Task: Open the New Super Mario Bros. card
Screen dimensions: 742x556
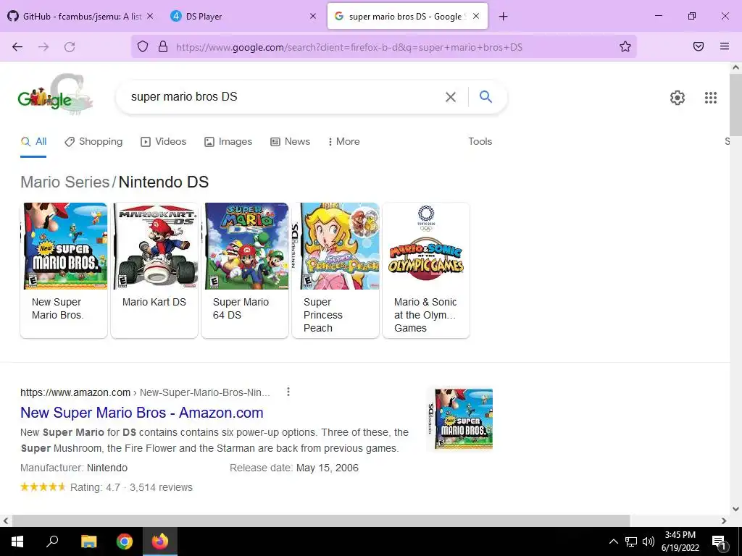Action: tap(64, 271)
